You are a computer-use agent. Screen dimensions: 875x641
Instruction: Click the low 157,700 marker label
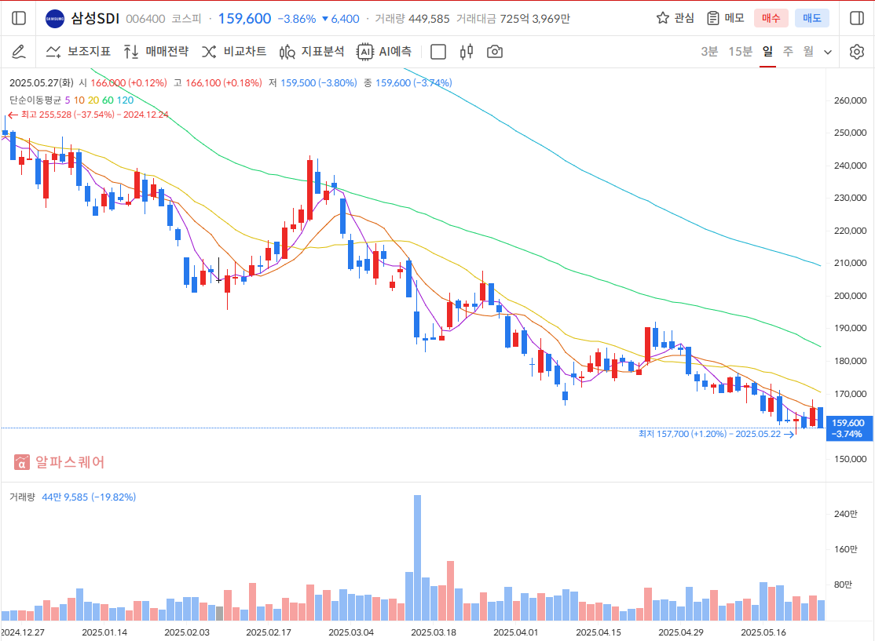[716, 434]
